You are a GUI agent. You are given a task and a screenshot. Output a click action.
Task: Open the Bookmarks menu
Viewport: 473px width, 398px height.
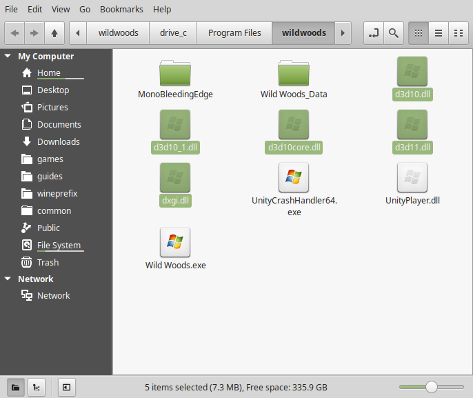(x=121, y=10)
